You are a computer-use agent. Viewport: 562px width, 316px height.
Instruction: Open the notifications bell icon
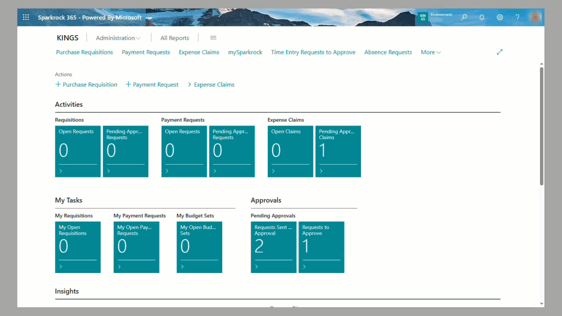click(x=482, y=17)
